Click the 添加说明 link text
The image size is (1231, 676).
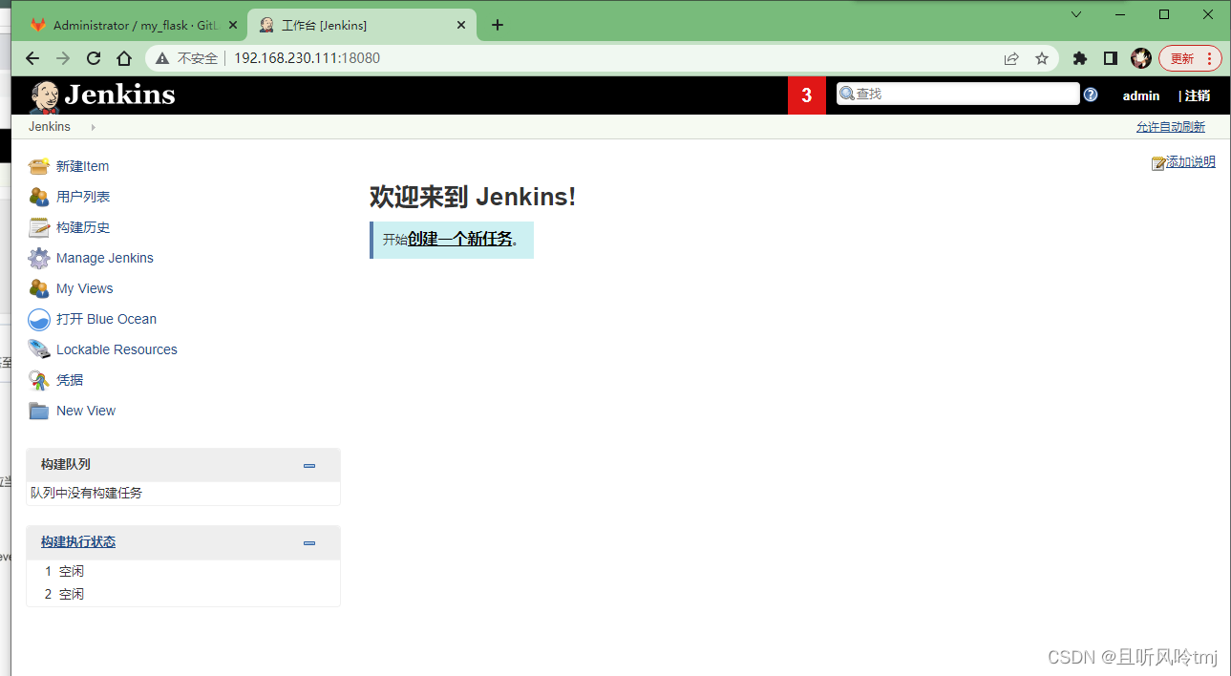[x=1191, y=162]
